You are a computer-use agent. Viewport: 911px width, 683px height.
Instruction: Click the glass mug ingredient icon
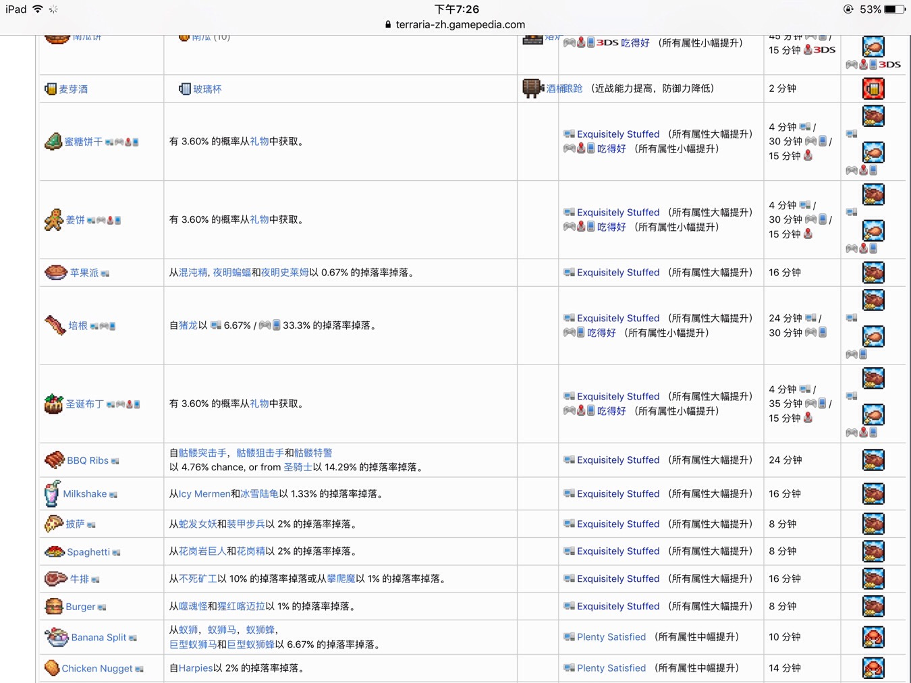point(184,89)
